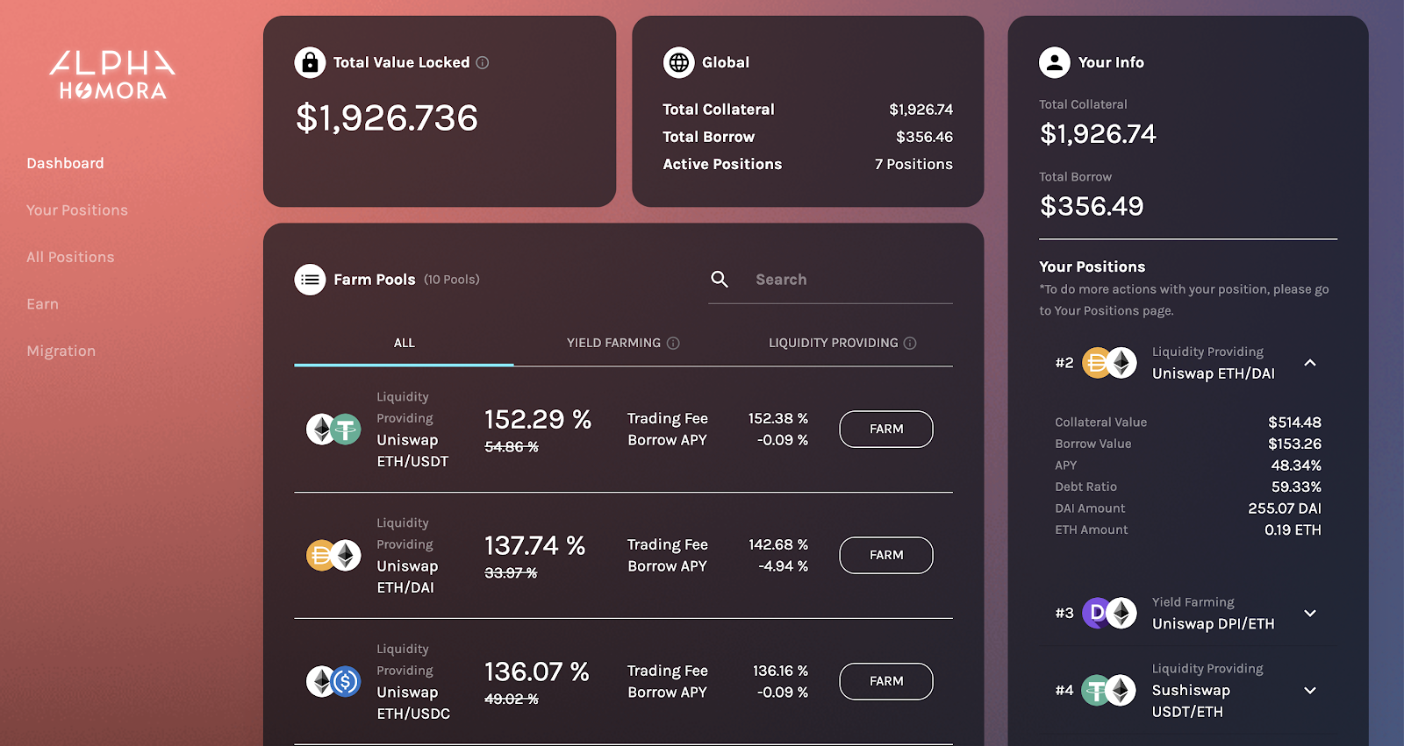Open the Liquidity Providing info tooltip icon
1404x746 pixels.
910,343
